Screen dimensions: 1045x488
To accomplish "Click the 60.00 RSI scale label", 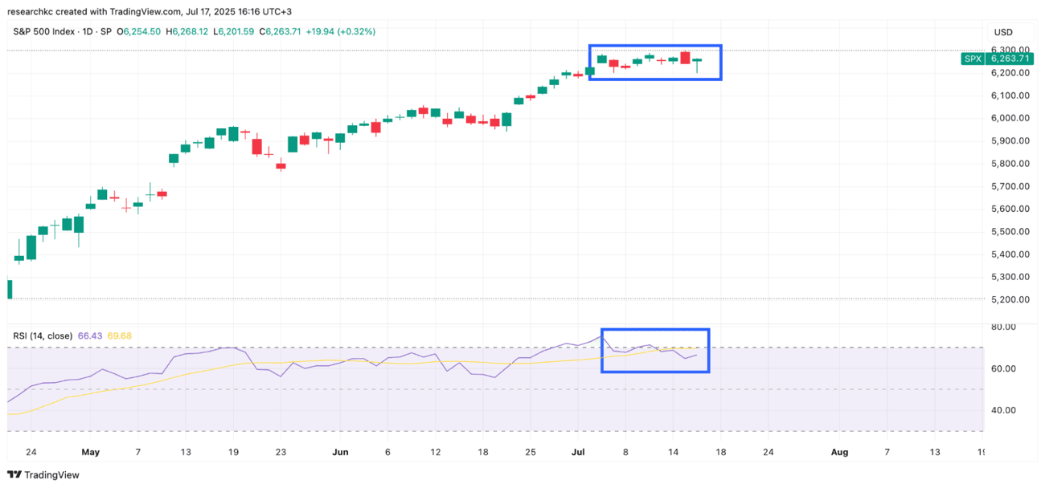I will (1004, 369).
